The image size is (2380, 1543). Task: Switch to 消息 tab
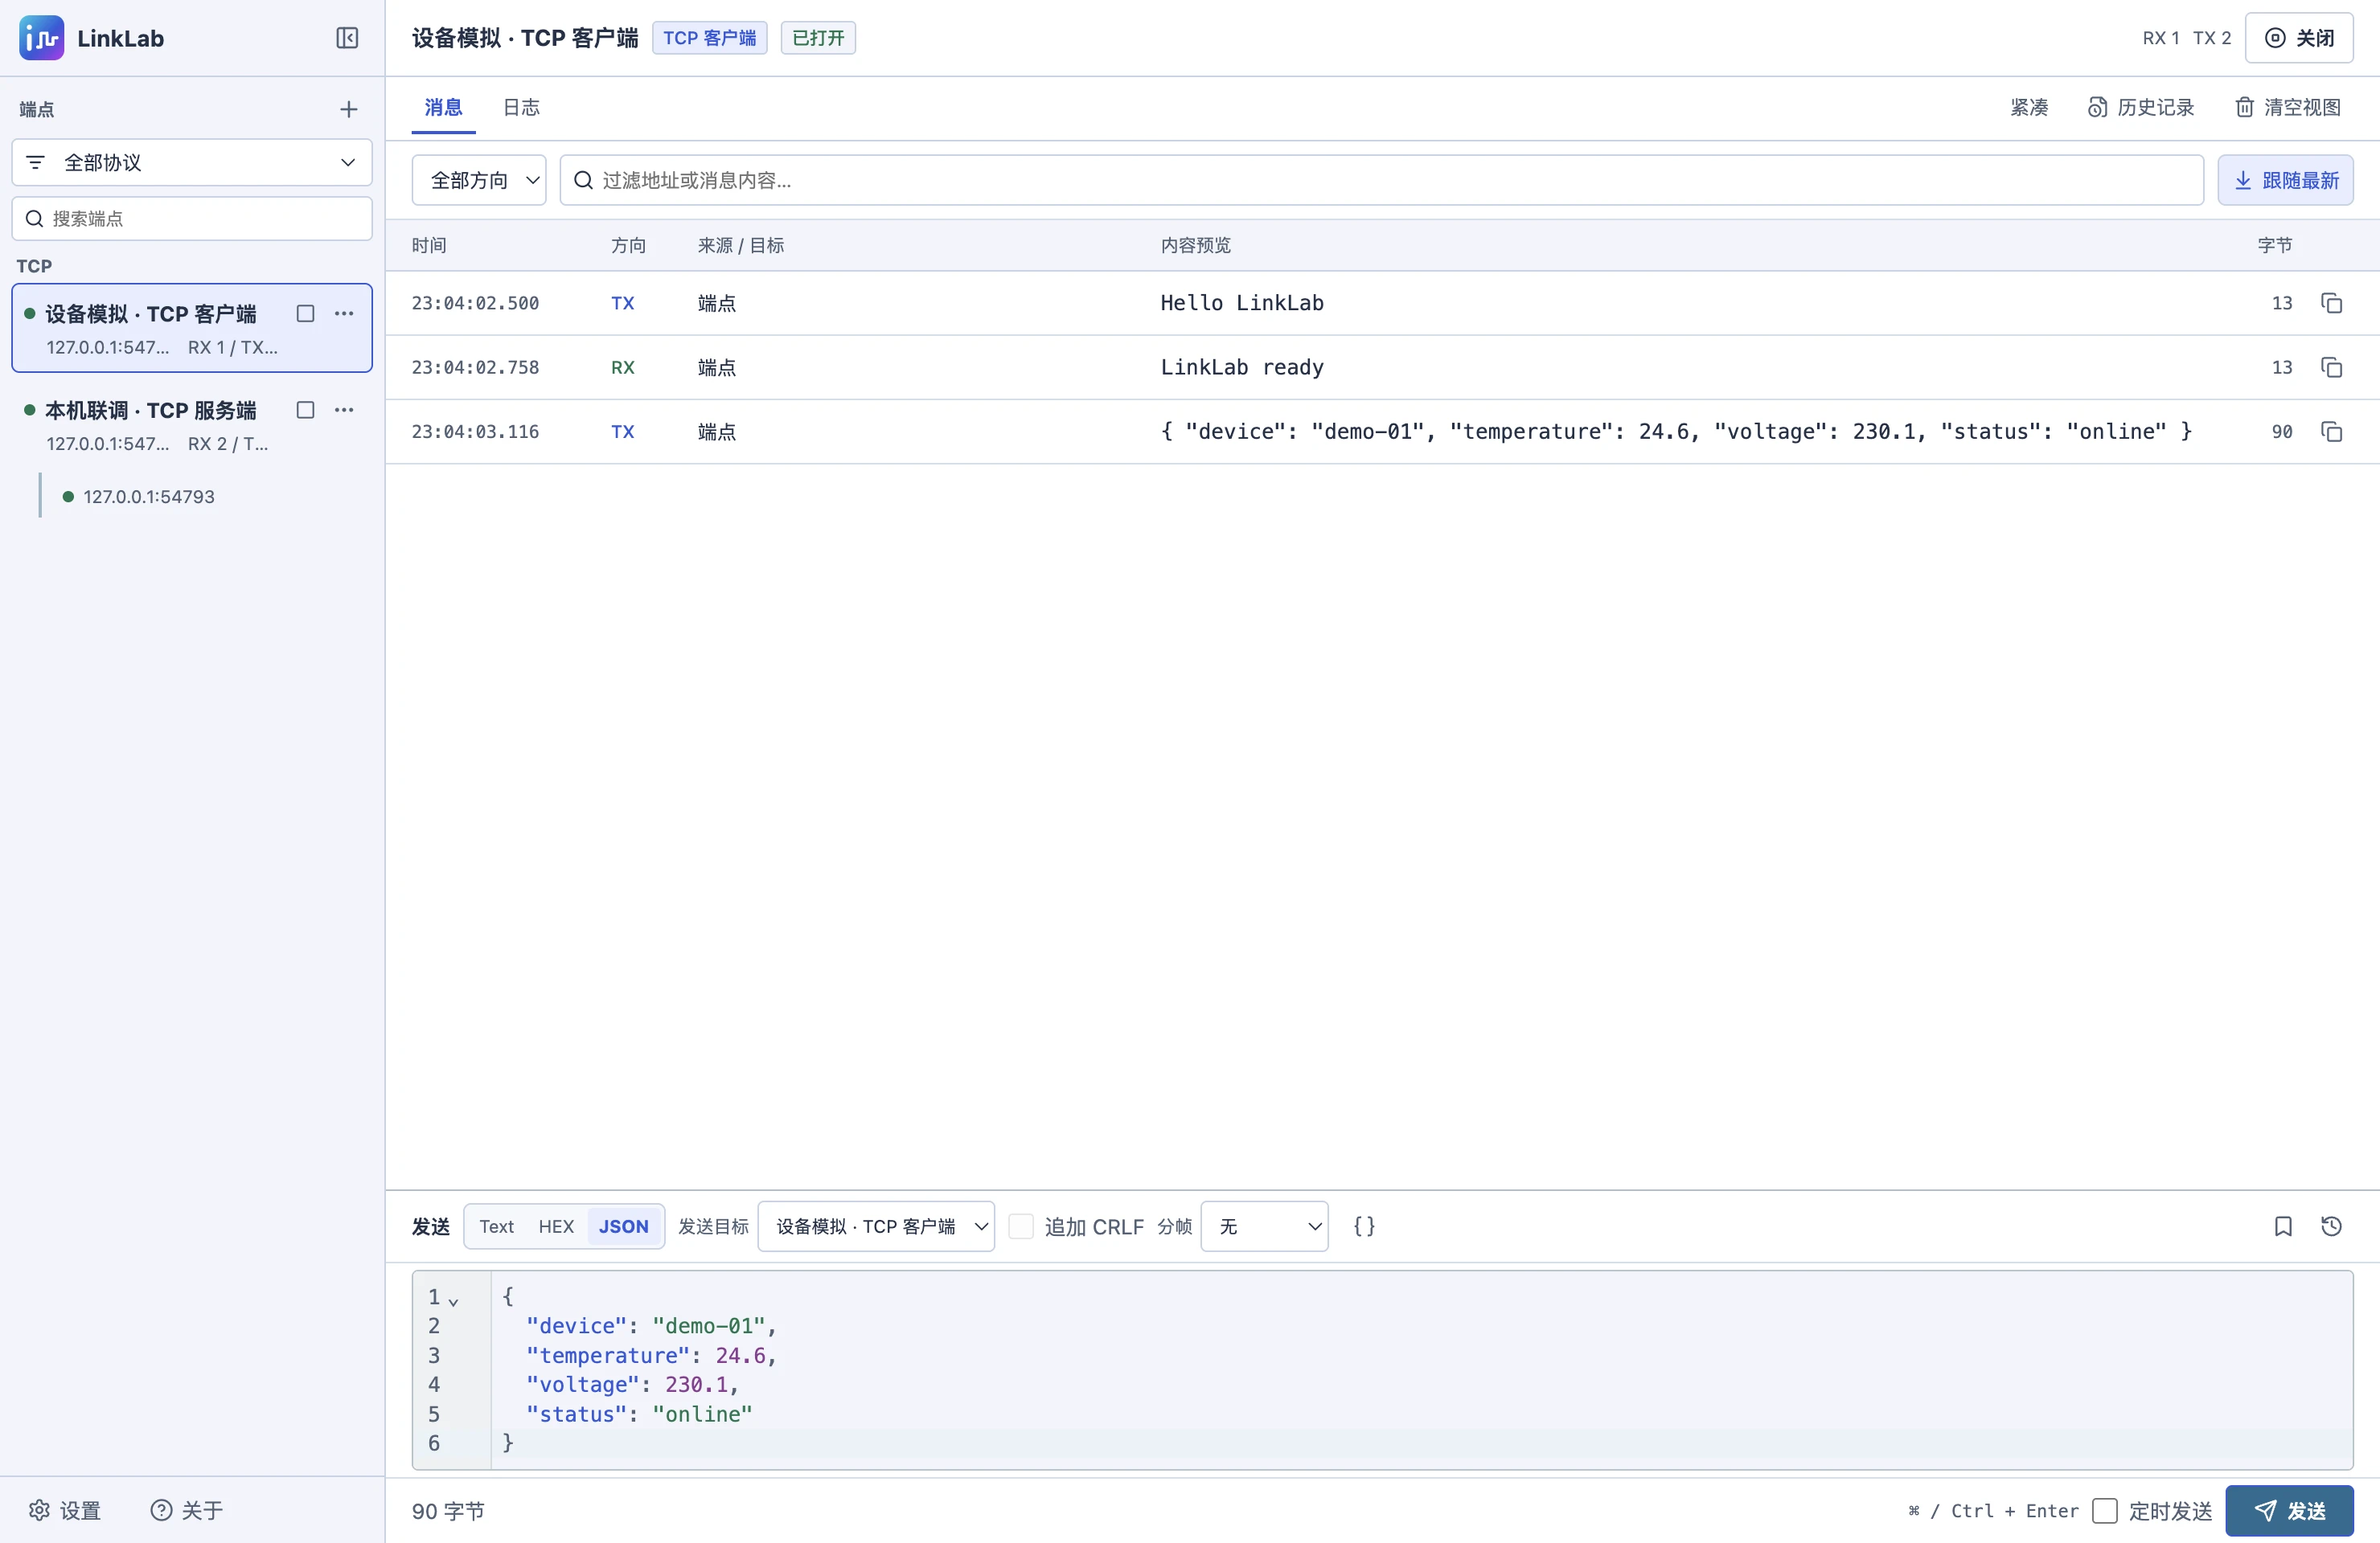click(443, 107)
